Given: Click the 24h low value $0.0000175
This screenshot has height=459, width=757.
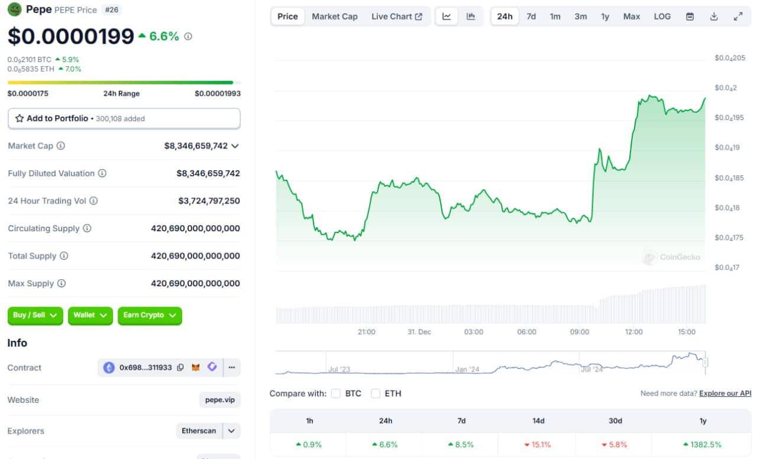Looking at the screenshot, I should [x=28, y=93].
